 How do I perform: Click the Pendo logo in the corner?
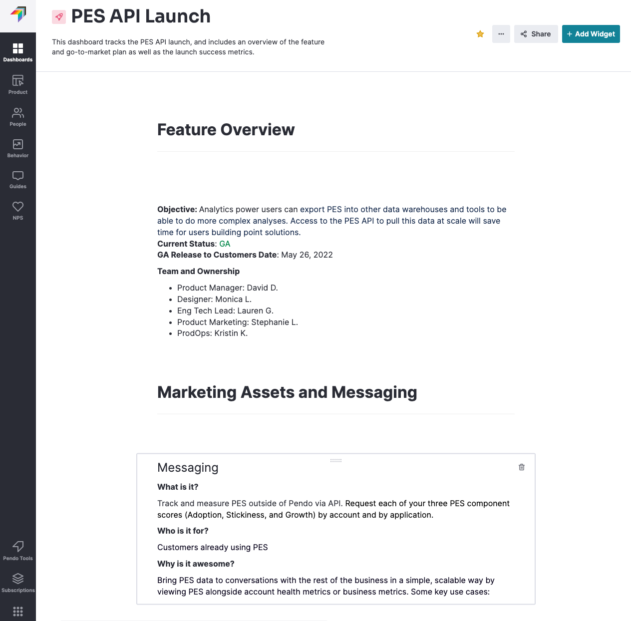pyautogui.click(x=18, y=14)
